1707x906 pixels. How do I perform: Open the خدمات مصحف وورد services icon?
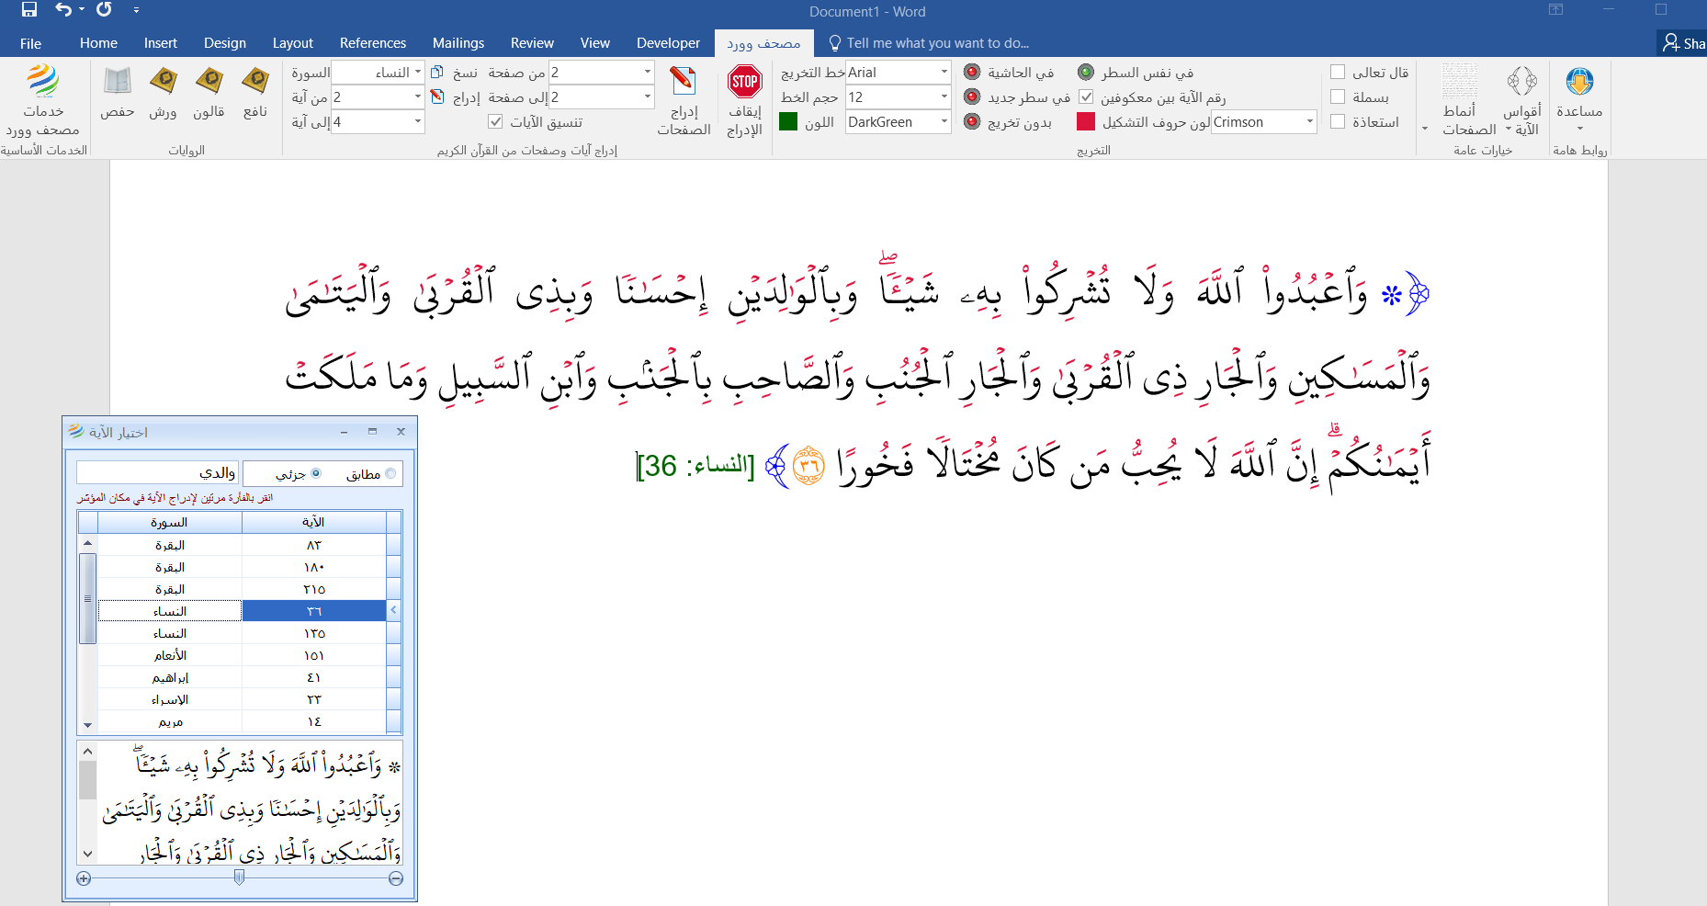pos(42,81)
